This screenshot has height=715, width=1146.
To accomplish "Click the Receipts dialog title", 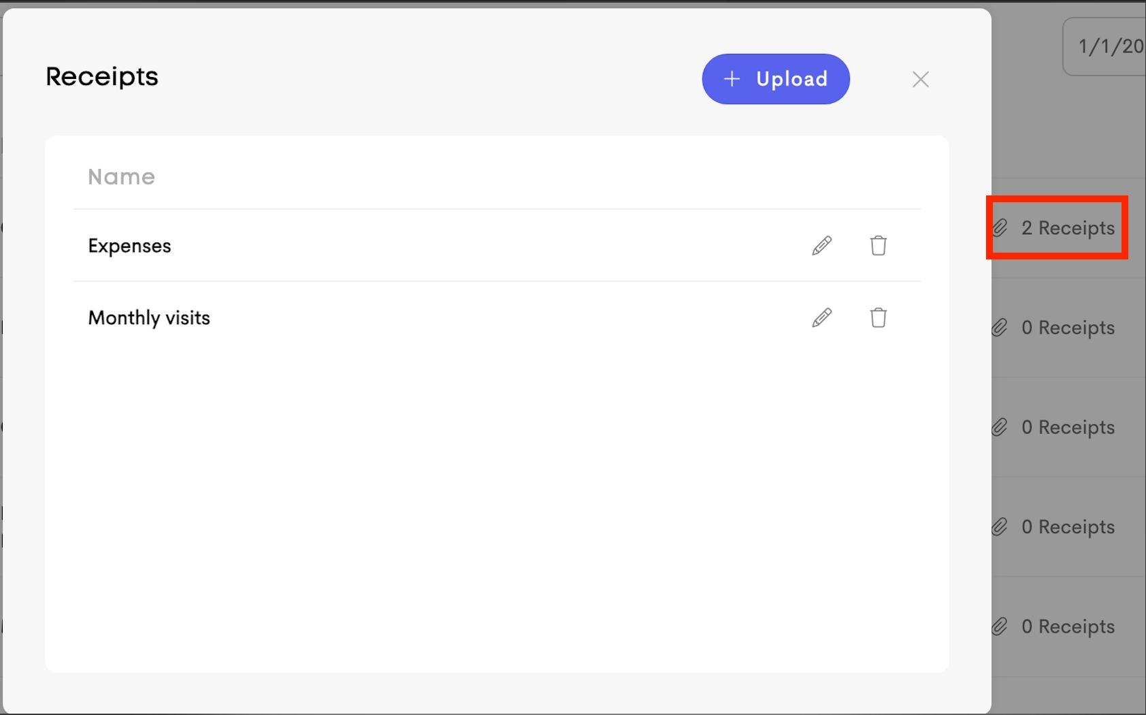I will (x=102, y=77).
